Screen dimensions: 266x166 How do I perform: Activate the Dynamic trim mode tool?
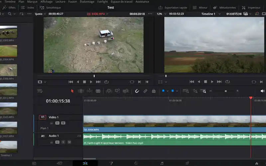point(89,91)
